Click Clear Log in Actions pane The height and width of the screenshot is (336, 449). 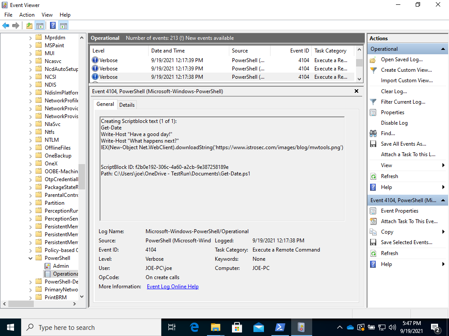394,91
